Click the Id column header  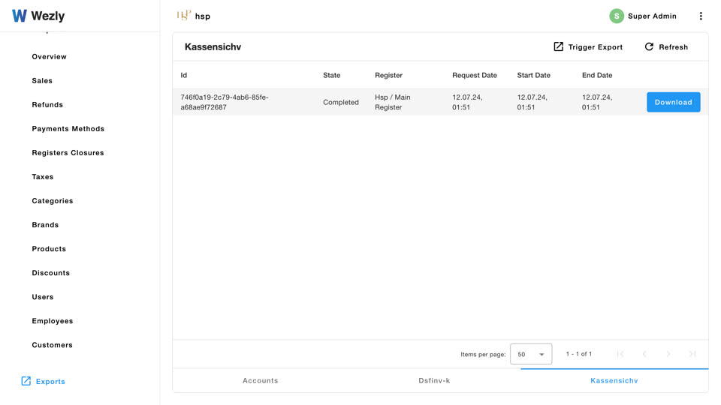tap(183, 75)
